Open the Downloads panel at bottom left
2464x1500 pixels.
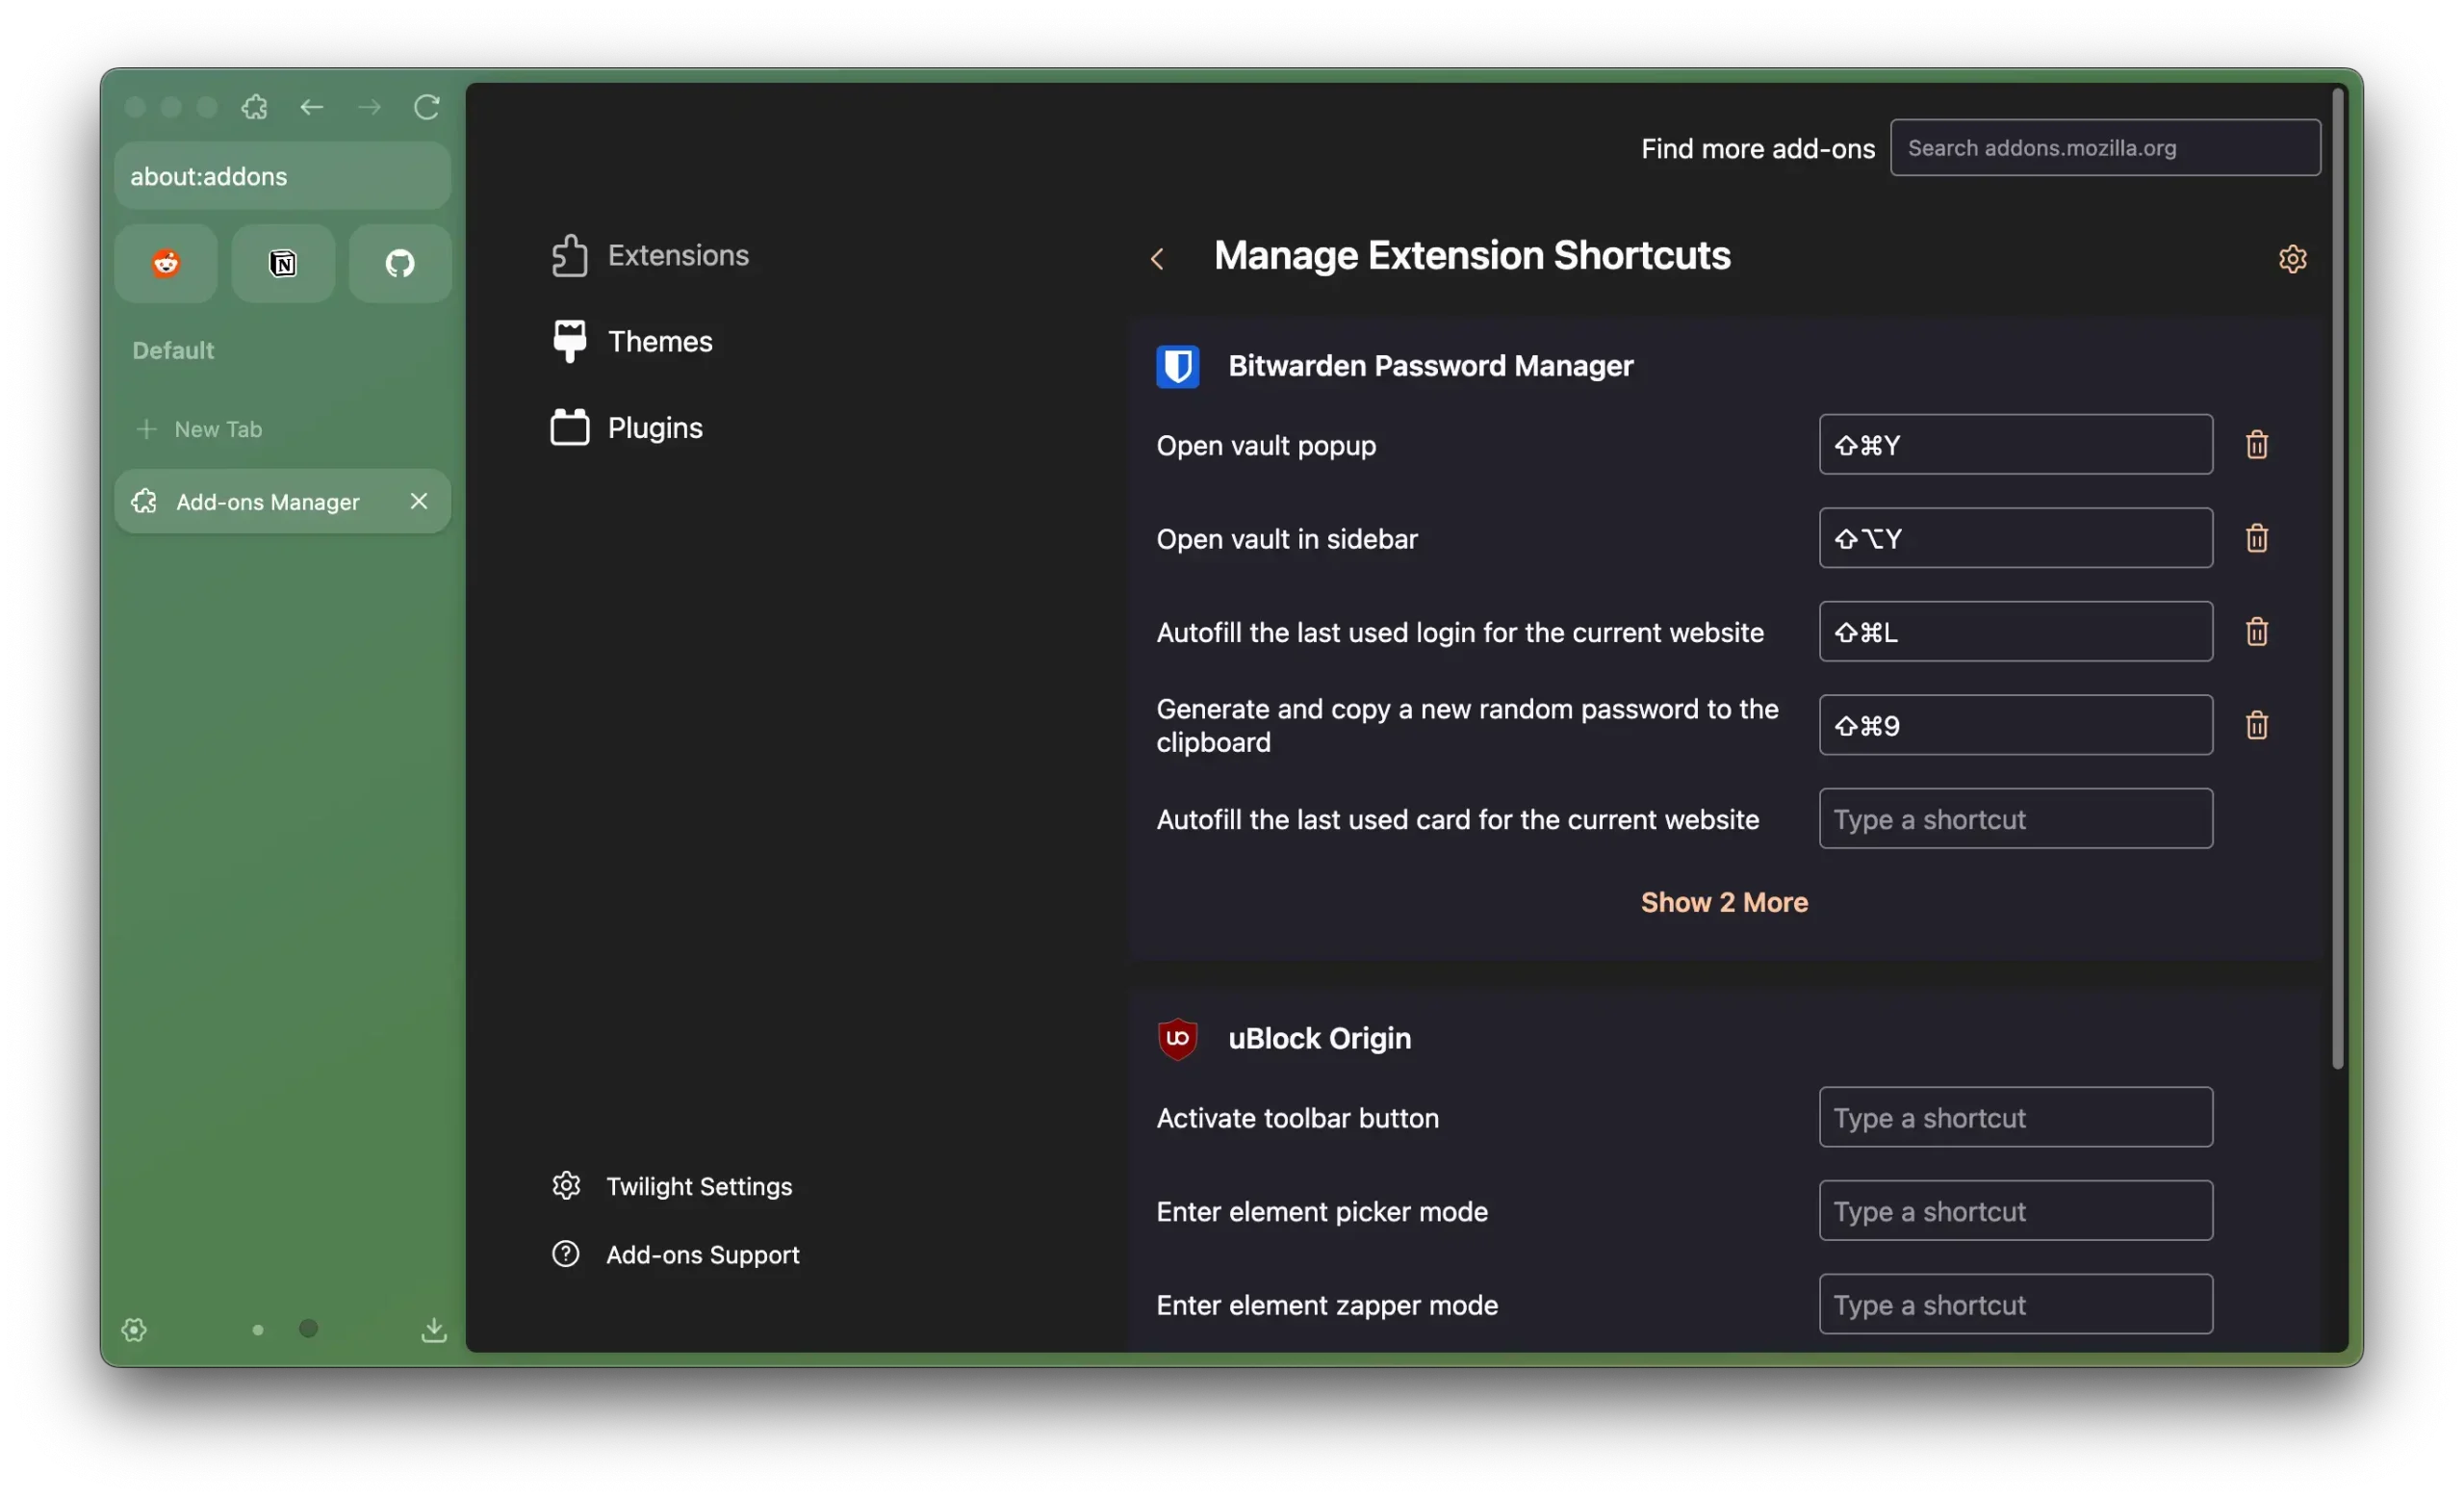[435, 1330]
